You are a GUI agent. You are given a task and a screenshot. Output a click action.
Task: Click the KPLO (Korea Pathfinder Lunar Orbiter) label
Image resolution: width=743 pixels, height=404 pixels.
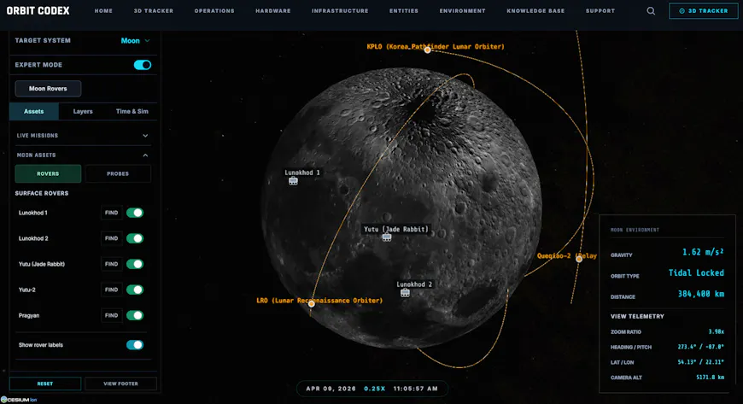[436, 46]
